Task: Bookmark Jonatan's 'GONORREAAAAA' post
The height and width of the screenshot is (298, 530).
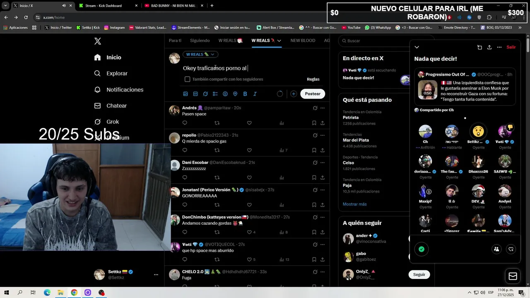Action: pos(314,205)
